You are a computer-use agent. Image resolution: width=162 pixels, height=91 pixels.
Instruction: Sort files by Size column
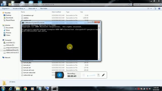point(82,12)
